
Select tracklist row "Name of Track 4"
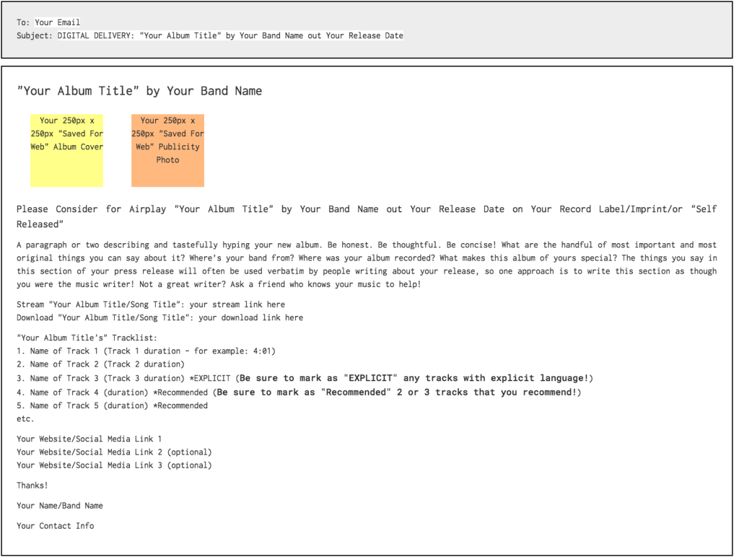tap(299, 392)
